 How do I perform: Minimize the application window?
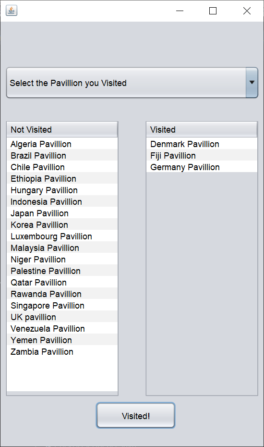click(180, 11)
